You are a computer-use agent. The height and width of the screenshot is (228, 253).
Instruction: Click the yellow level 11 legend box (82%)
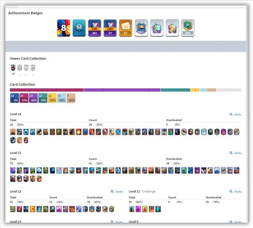point(52,98)
